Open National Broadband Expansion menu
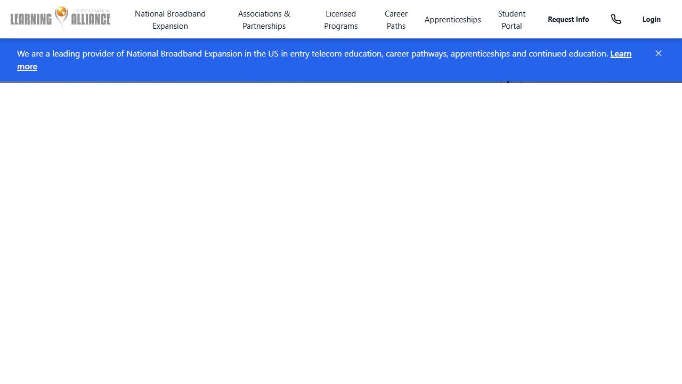The width and height of the screenshot is (682, 384). click(170, 20)
